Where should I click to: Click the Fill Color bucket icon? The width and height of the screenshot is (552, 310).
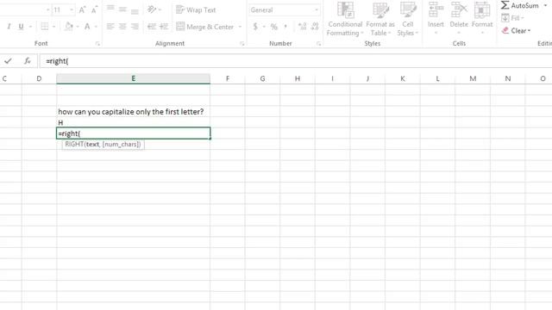click(69, 27)
